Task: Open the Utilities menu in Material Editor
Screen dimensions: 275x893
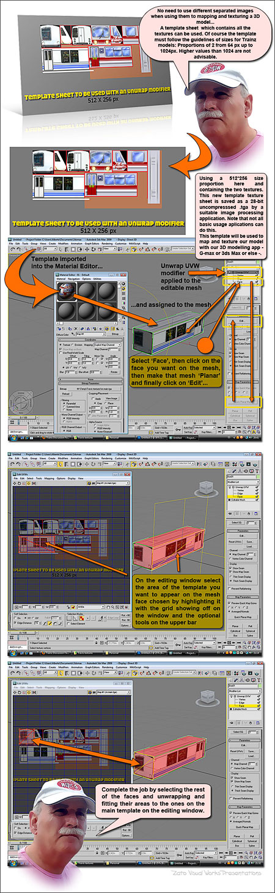Action: (97, 279)
